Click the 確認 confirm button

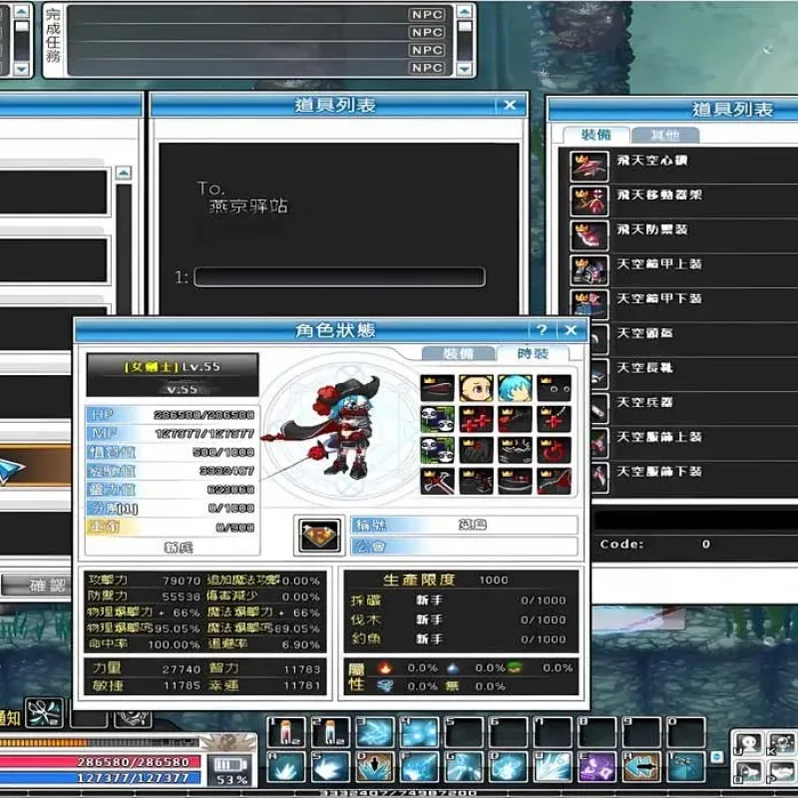(36, 586)
